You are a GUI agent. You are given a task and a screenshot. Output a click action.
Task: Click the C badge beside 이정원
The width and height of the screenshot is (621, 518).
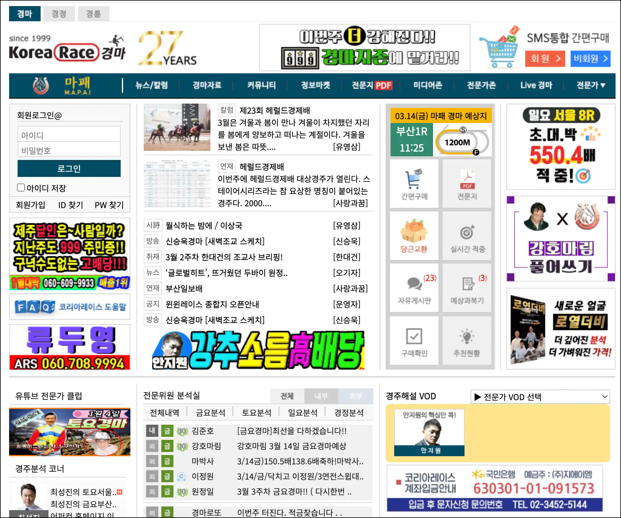(x=181, y=476)
